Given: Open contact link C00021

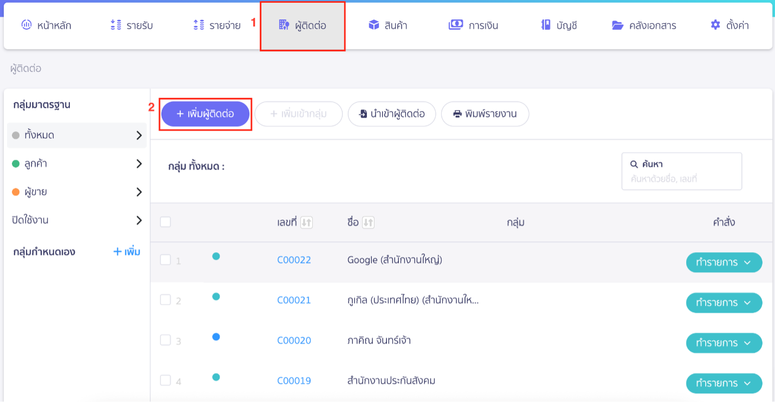Looking at the screenshot, I should pyautogui.click(x=293, y=300).
